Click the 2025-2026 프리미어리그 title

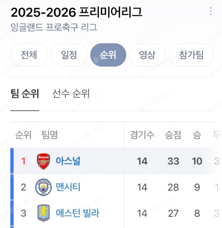point(76,13)
